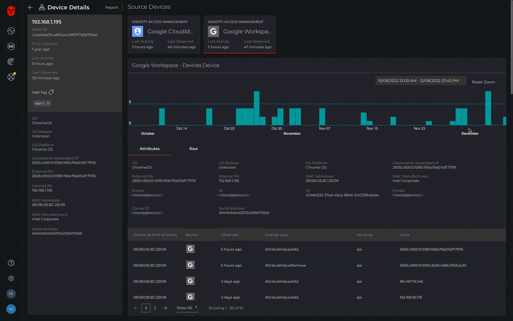513x321 pixels.
Task: Click the chart date range field
Action: tap(420, 81)
